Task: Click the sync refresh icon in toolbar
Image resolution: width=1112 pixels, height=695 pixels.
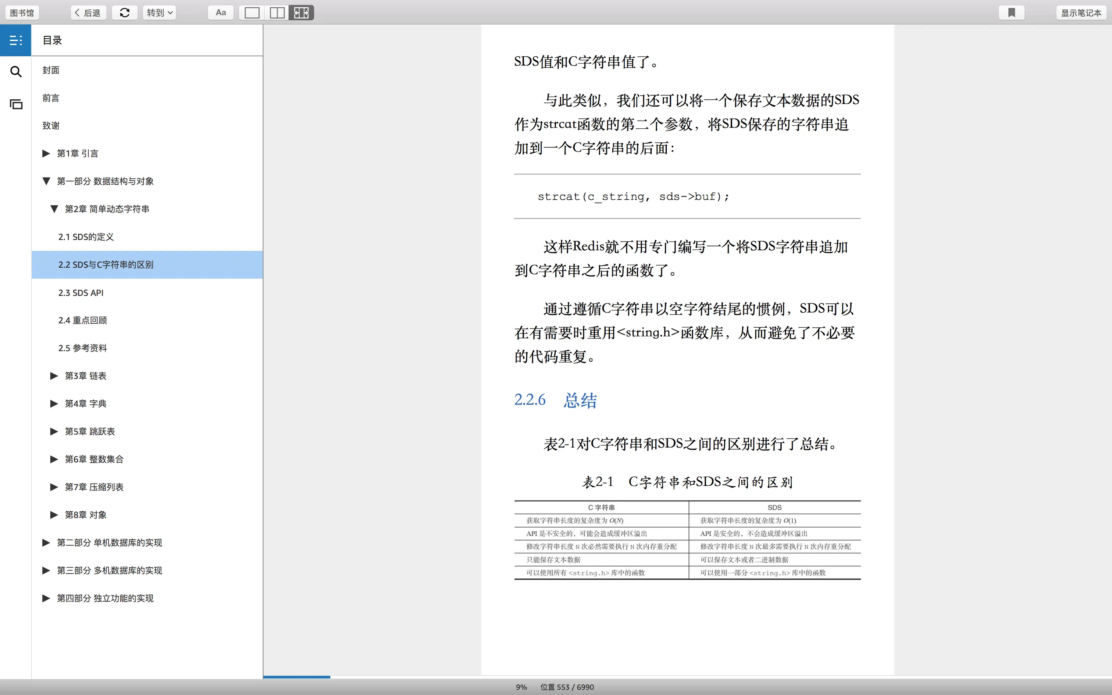Action: (x=125, y=13)
